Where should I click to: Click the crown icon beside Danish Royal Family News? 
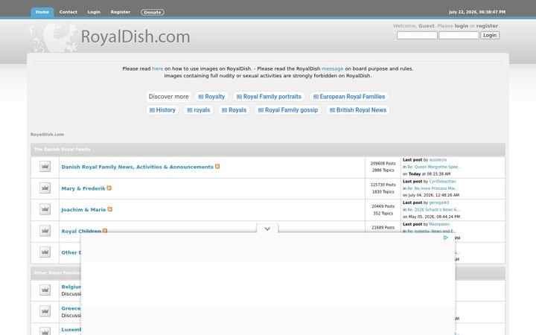(x=45, y=167)
